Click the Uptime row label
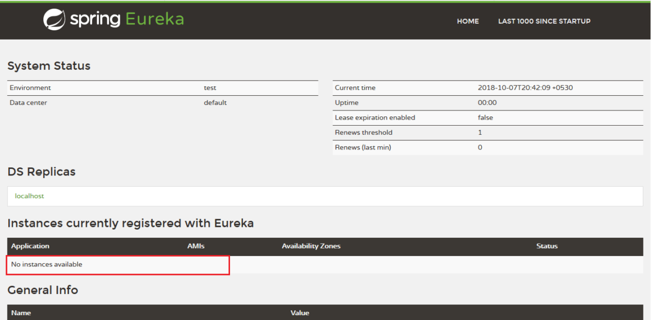The height and width of the screenshot is (320, 651). pyautogui.click(x=347, y=102)
